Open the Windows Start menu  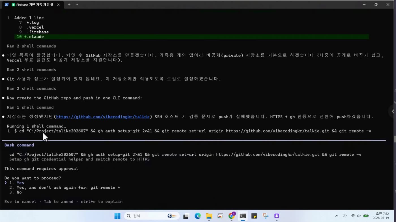(117, 216)
